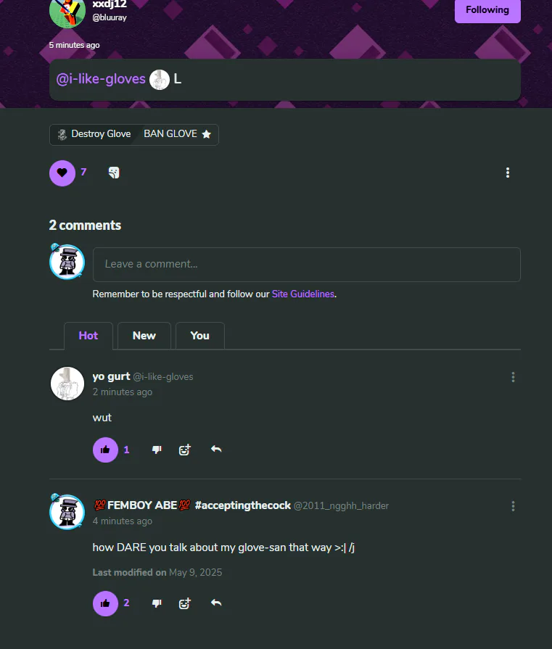This screenshot has height=649, width=552.
Task: Click the sticker icon beside likes
Action: click(114, 173)
